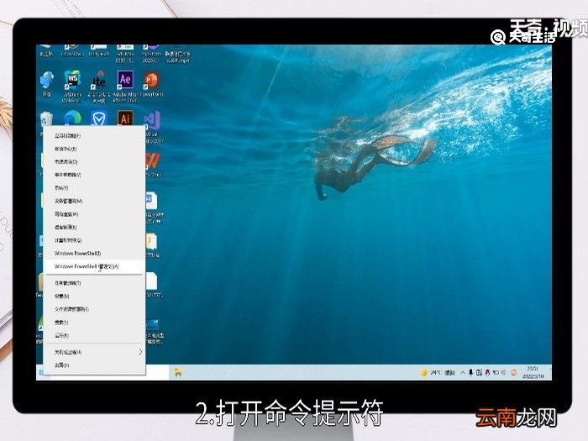Viewport: 588px width, 441px height.
Task: Open Adobe After Effects 2020 desktop icon
Action: pyautogui.click(x=125, y=86)
